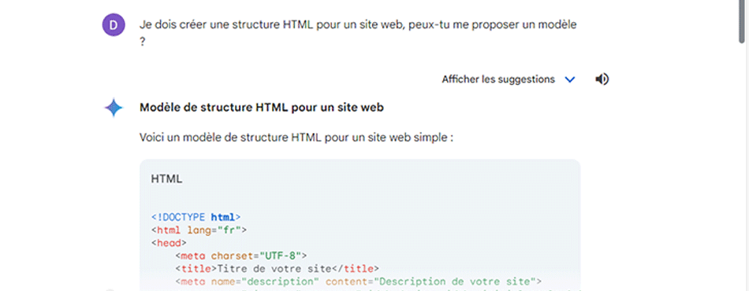Click the user prompt Je dois créer

point(358,33)
